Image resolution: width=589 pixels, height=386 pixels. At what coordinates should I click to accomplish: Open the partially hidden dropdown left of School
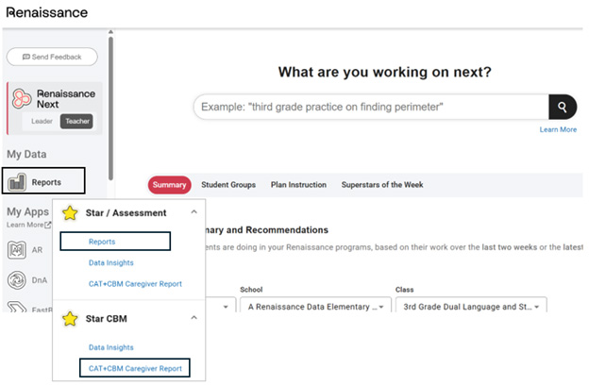click(221, 307)
